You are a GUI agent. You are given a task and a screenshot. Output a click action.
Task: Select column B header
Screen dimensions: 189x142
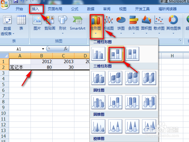tap(42, 56)
